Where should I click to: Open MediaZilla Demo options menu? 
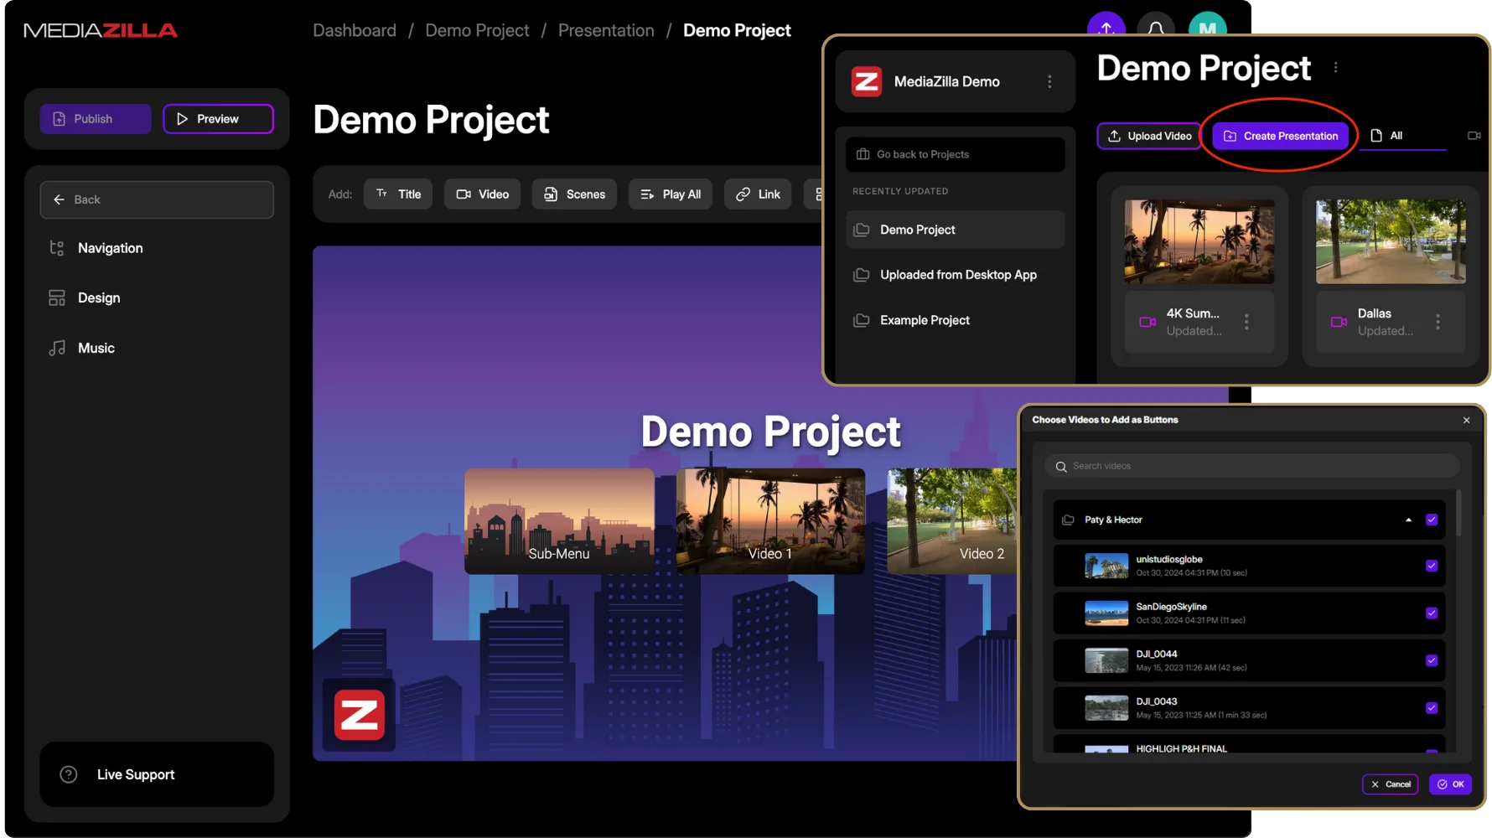click(x=1049, y=81)
